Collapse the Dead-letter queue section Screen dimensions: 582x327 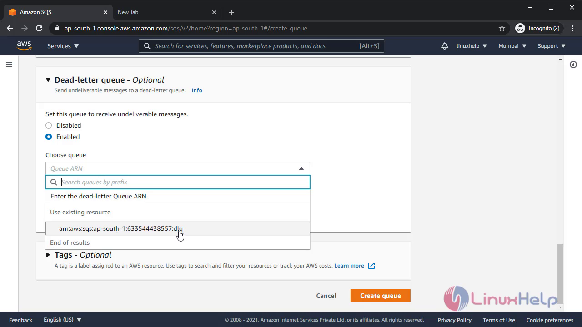pyautogui.click(x=48, y=80)
